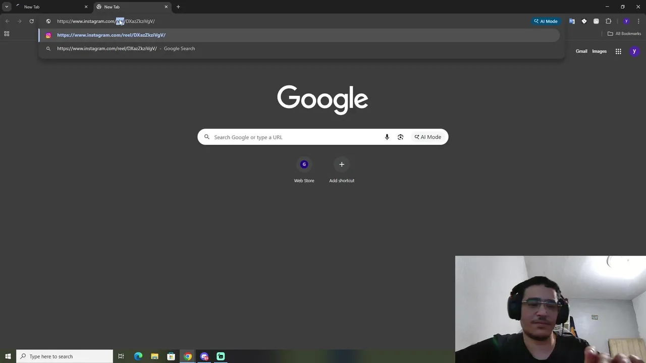This screenshot has width=646, height=363.
Task: Close the first New Tab
Action: [x=86, y=7]
